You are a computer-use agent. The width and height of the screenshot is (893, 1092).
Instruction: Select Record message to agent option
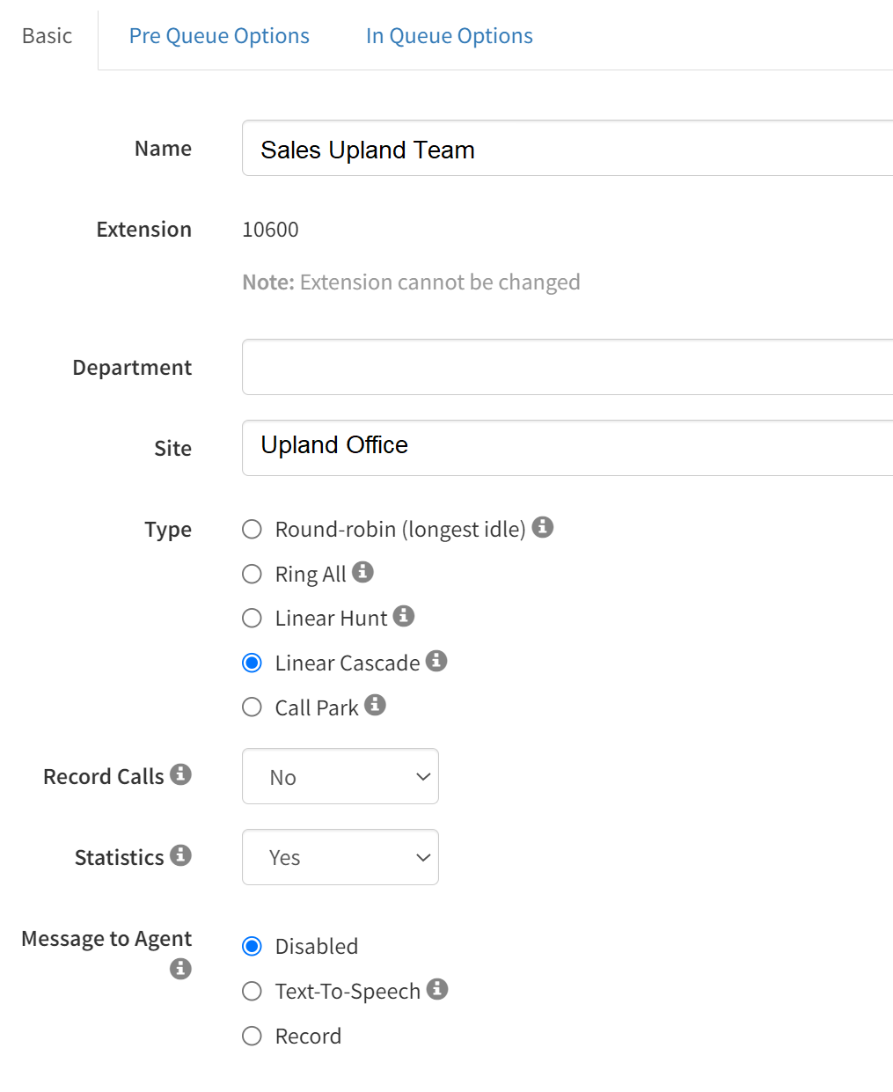[x=253, y=1036]
